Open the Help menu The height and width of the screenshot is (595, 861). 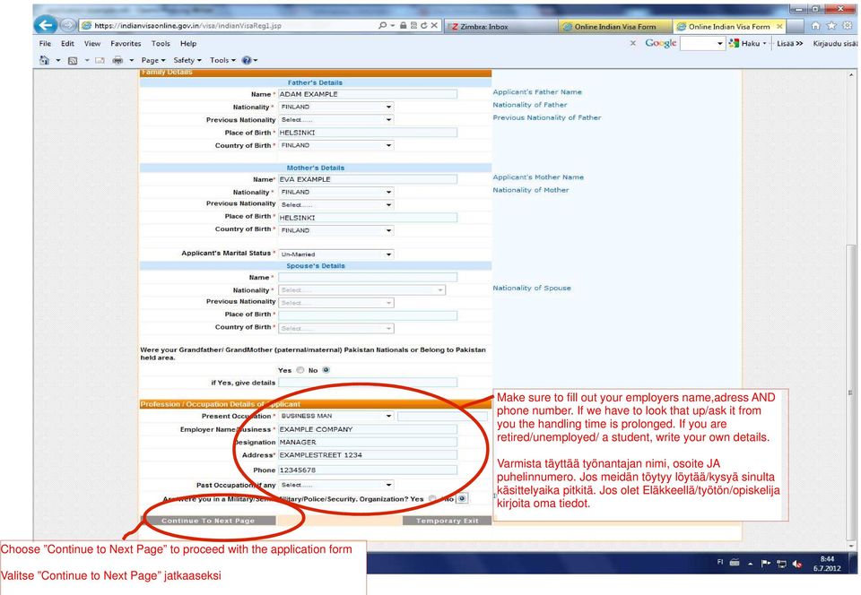(188, 43)
